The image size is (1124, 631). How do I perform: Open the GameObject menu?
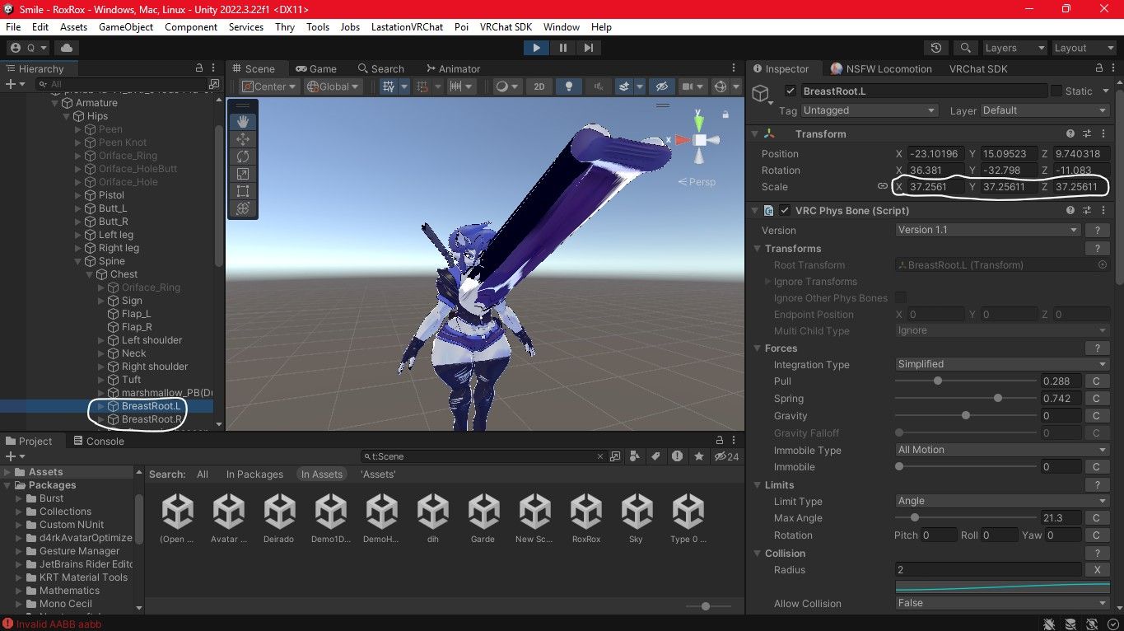(126, 27)
